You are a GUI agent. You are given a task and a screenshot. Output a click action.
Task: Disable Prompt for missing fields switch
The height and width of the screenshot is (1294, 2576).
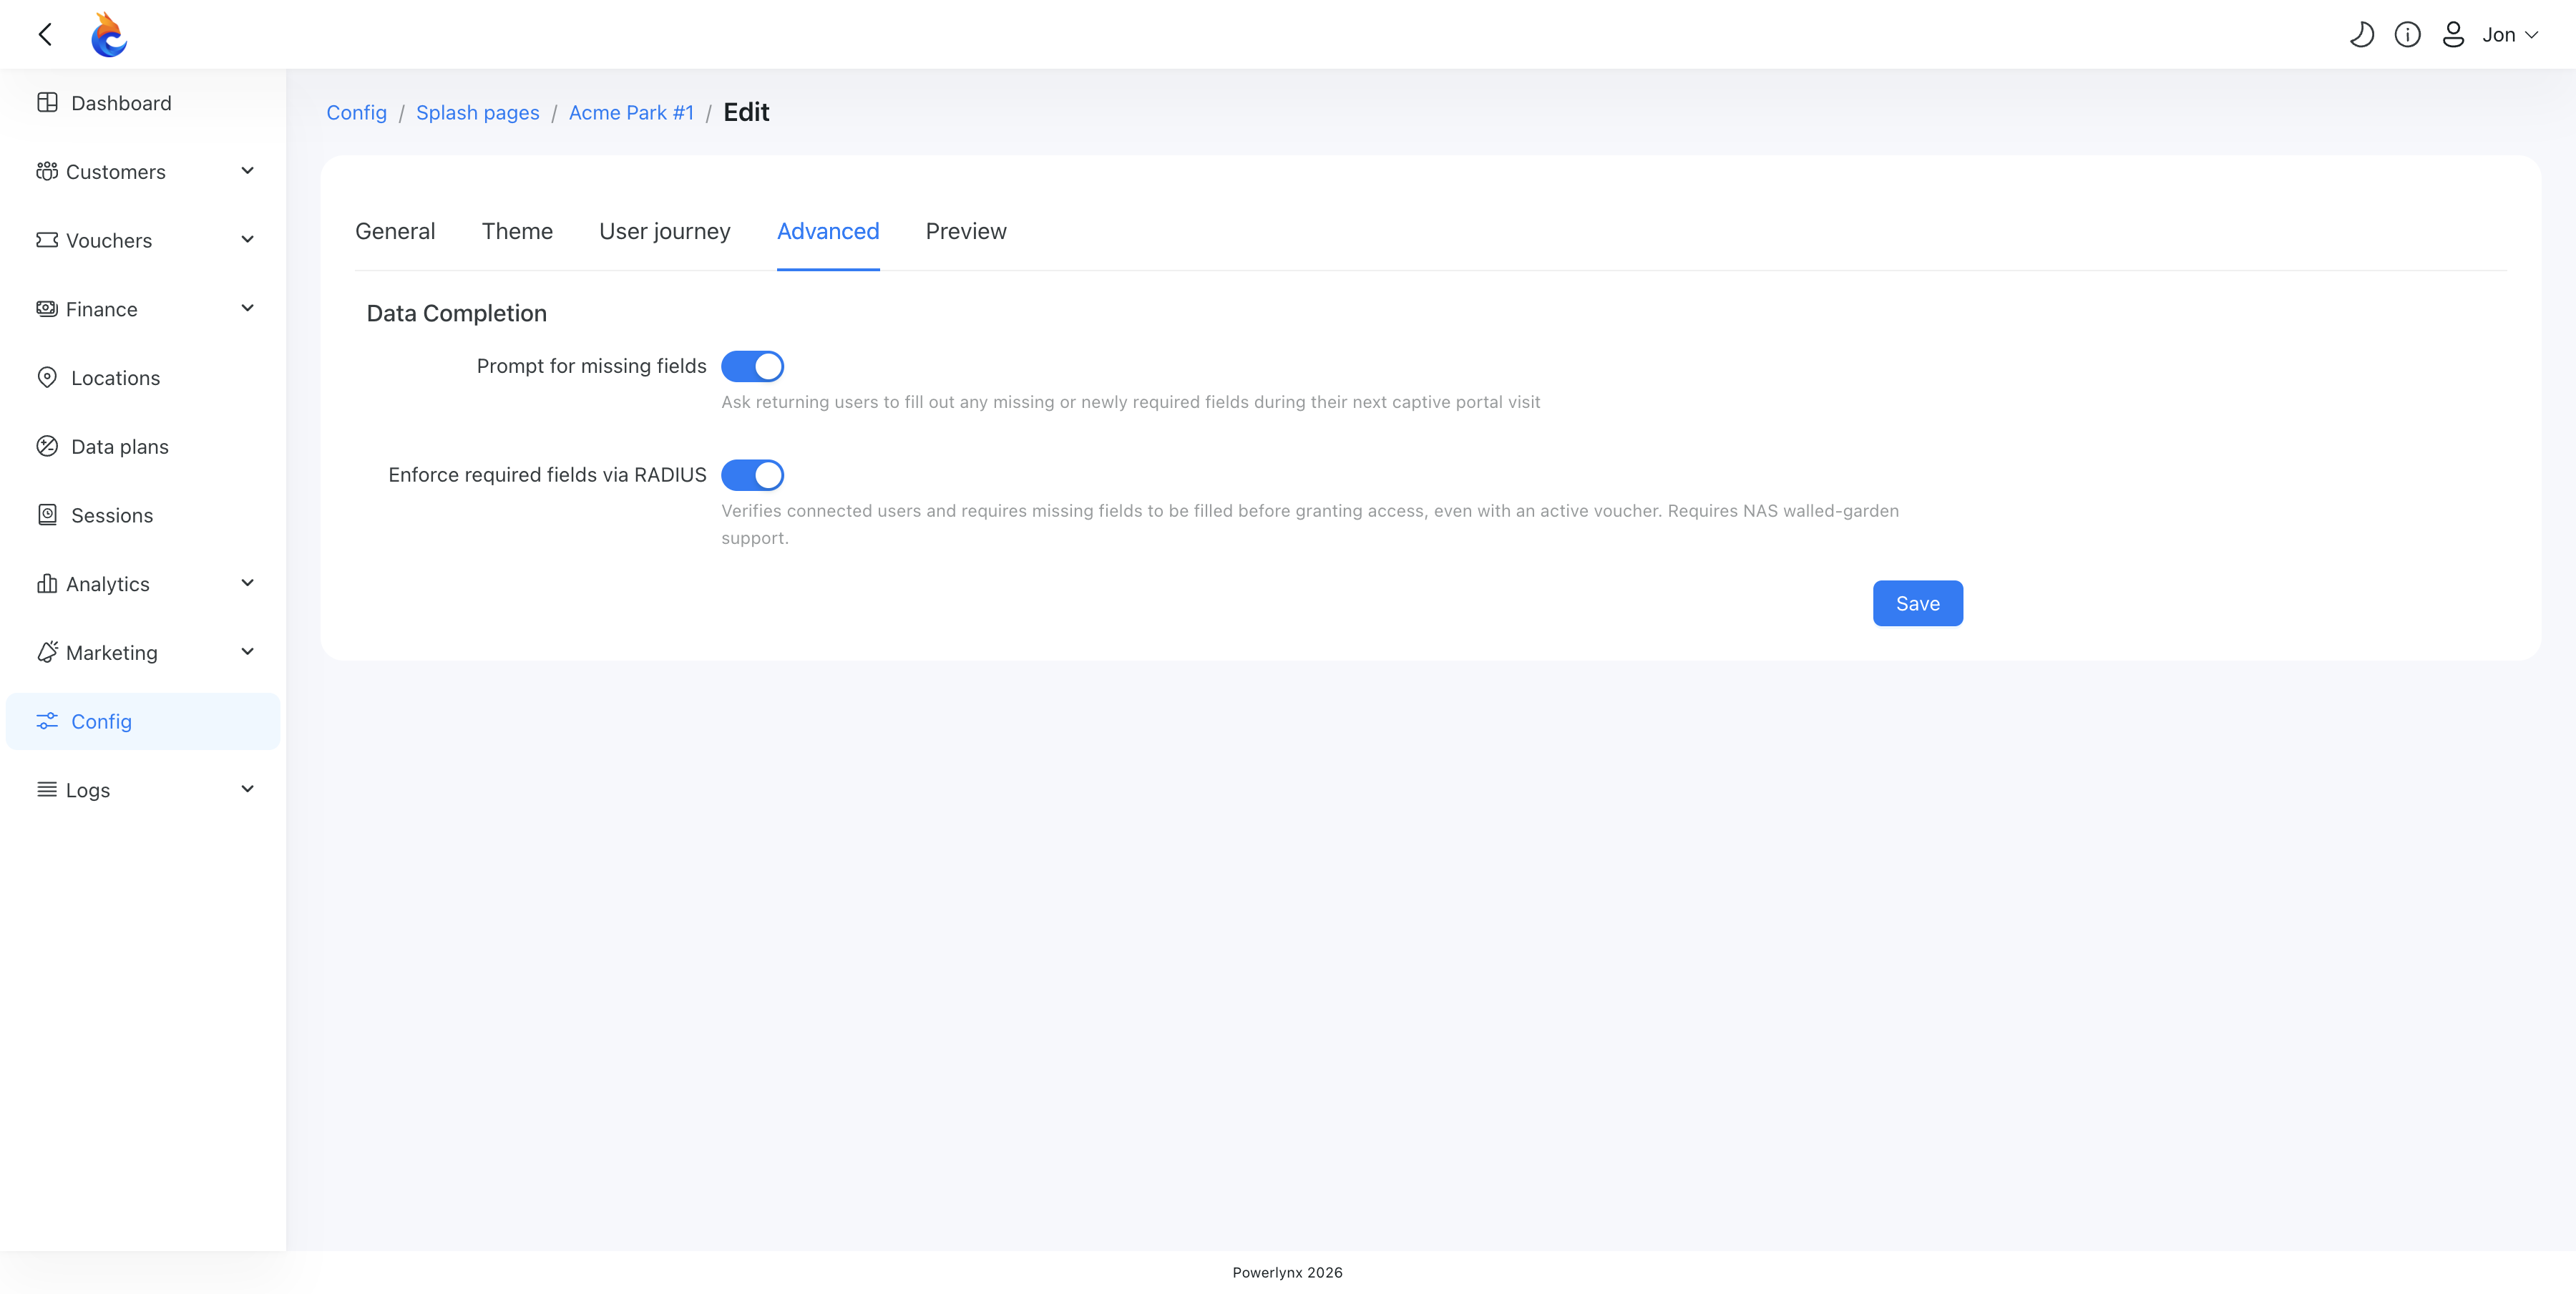(x=752, y=366)
